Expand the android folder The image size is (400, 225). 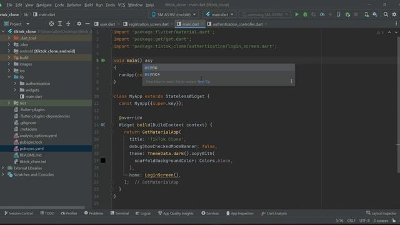click(x=9, y=51)
